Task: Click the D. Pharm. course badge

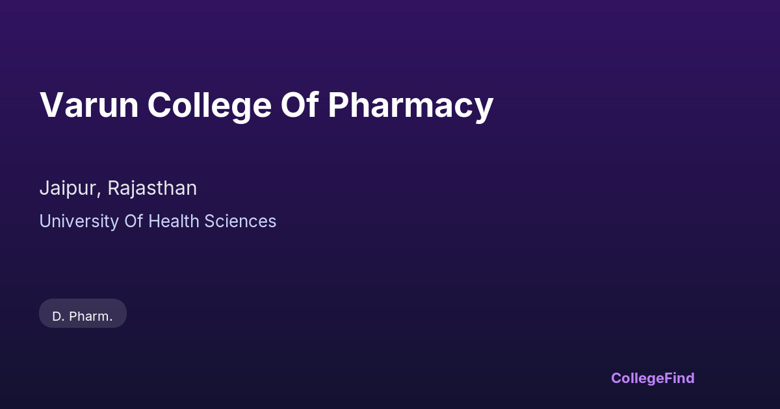Action: (83, 316)
